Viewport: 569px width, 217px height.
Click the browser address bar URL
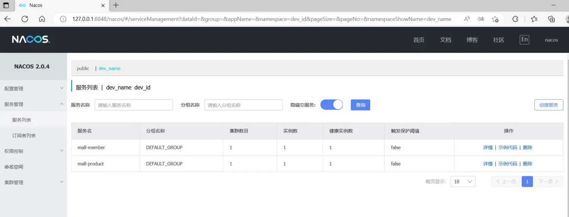262,19
